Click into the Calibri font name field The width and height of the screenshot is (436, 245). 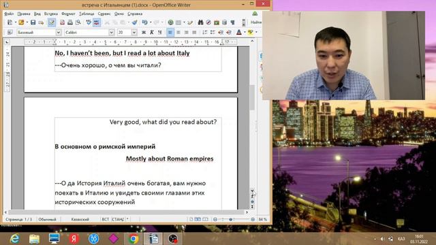[87, 33]
